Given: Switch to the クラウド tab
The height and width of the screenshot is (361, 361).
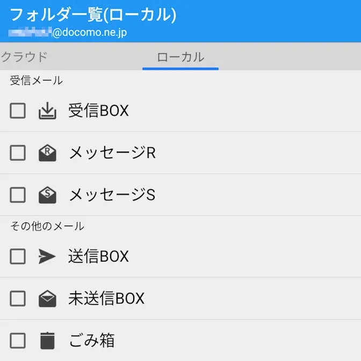Looking at the screenshot, I should [24, 57].
